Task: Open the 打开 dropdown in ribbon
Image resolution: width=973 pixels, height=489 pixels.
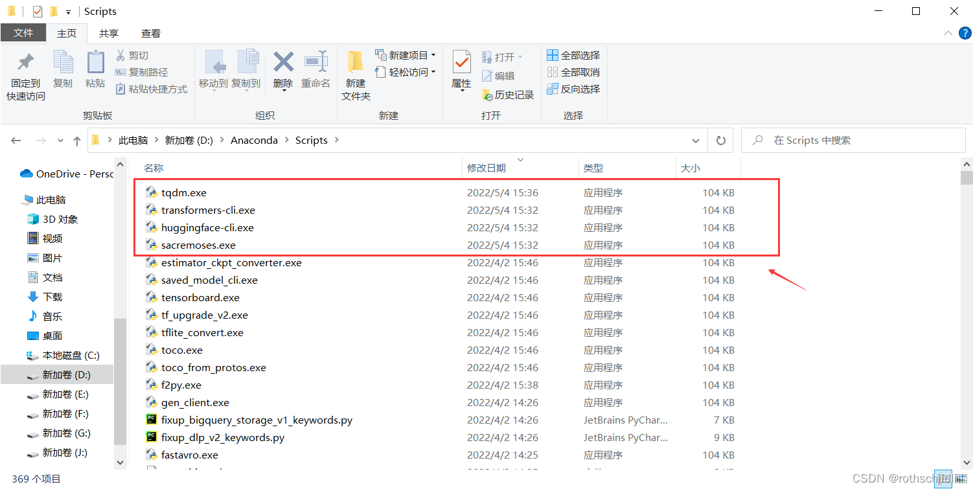Action: 502,57
